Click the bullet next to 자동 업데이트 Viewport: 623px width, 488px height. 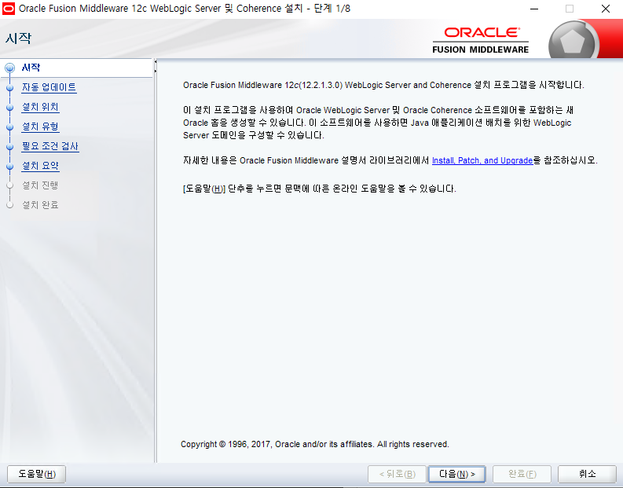coord(10,88)
